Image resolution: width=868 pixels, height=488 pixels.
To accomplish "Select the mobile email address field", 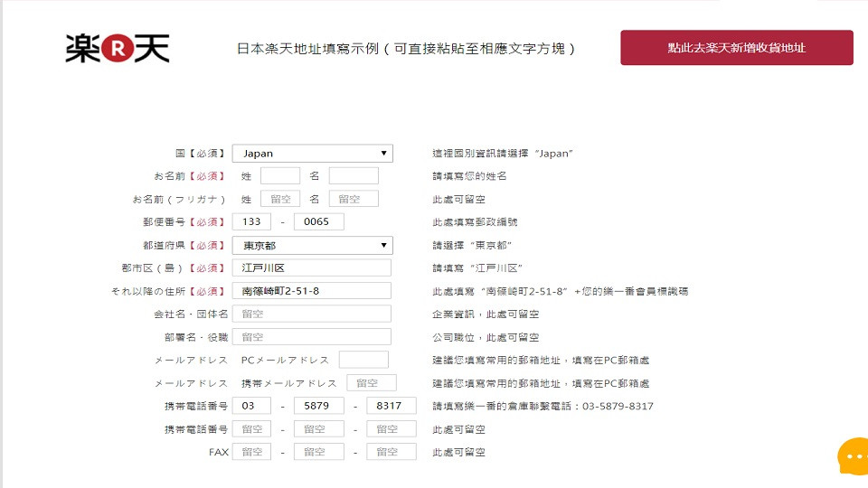I will (x=371, y=383).
